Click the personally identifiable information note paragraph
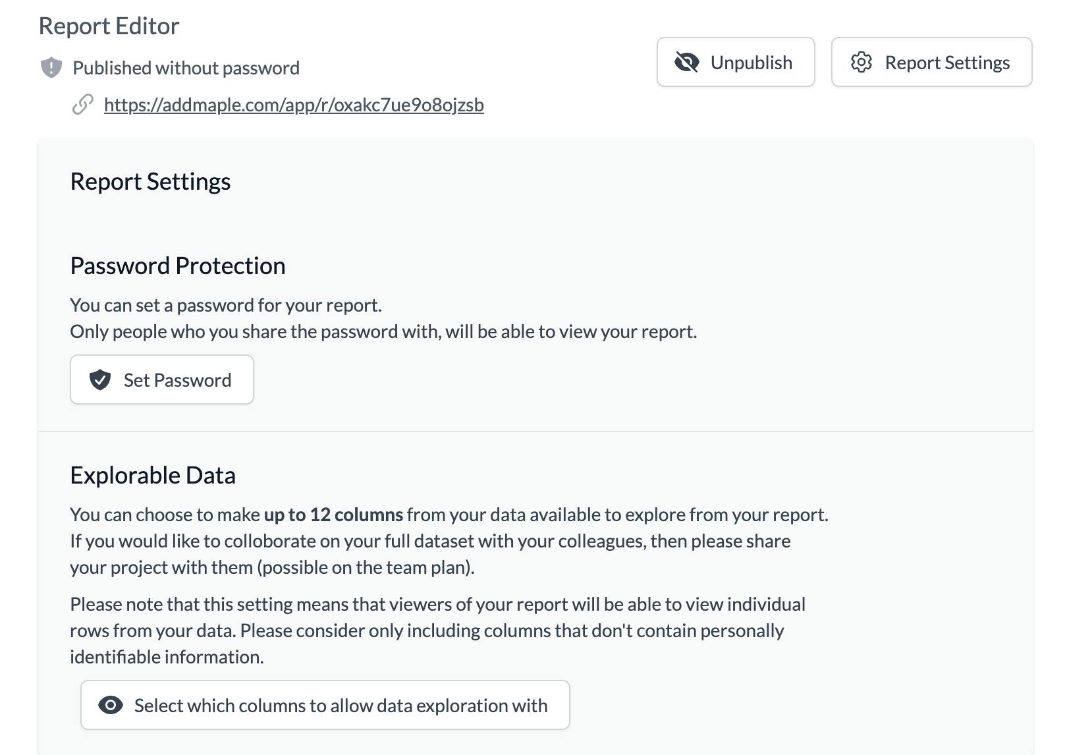1067x755 pixels. [437, 630]
